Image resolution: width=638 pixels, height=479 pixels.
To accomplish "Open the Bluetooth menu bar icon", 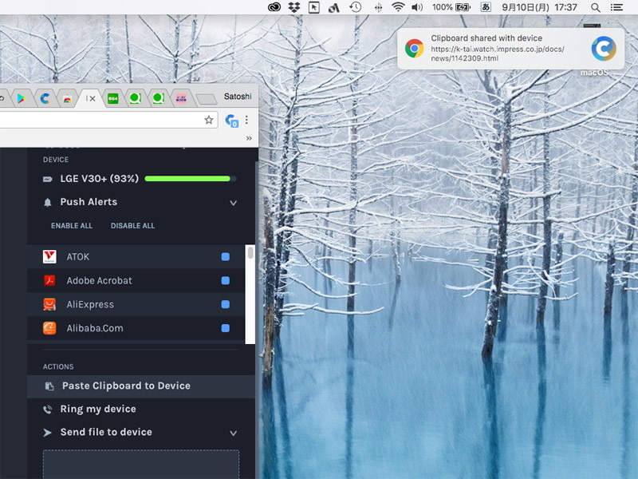I will click(378, 7).
